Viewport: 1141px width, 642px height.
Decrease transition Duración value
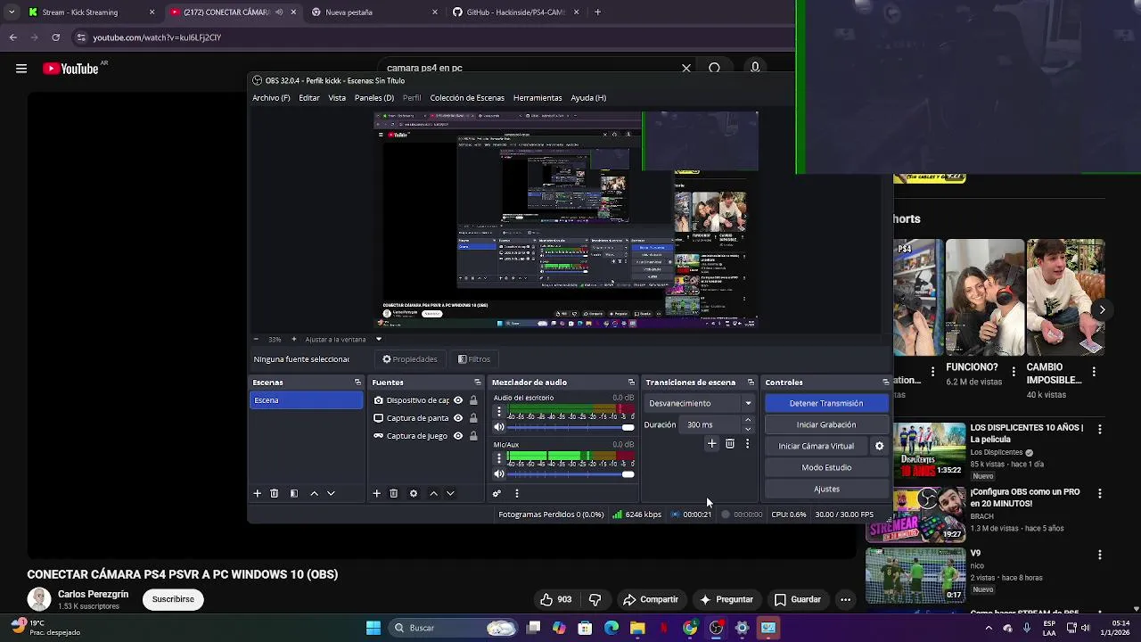point(747,429)
